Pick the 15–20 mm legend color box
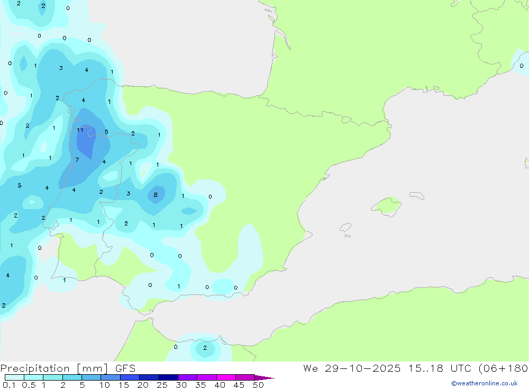 coord(130,377)
